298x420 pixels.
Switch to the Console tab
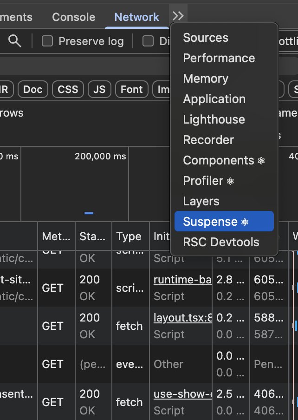(x=74, y=17)
